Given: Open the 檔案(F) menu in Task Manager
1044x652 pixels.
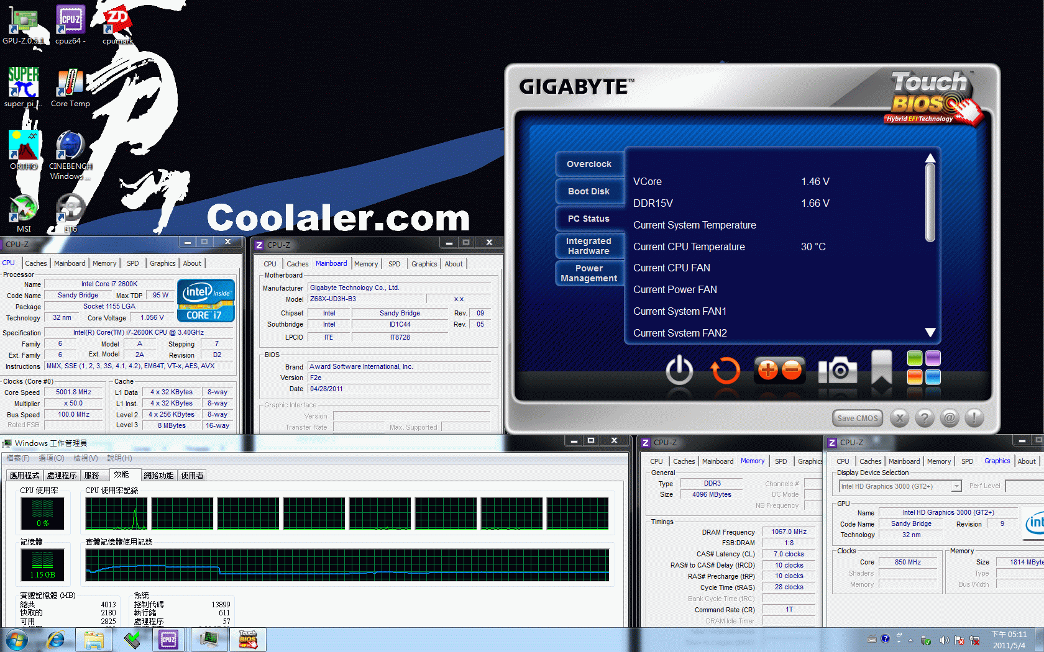Looking at the screenshot, I should pyautogui.click(x=17, y=458).
